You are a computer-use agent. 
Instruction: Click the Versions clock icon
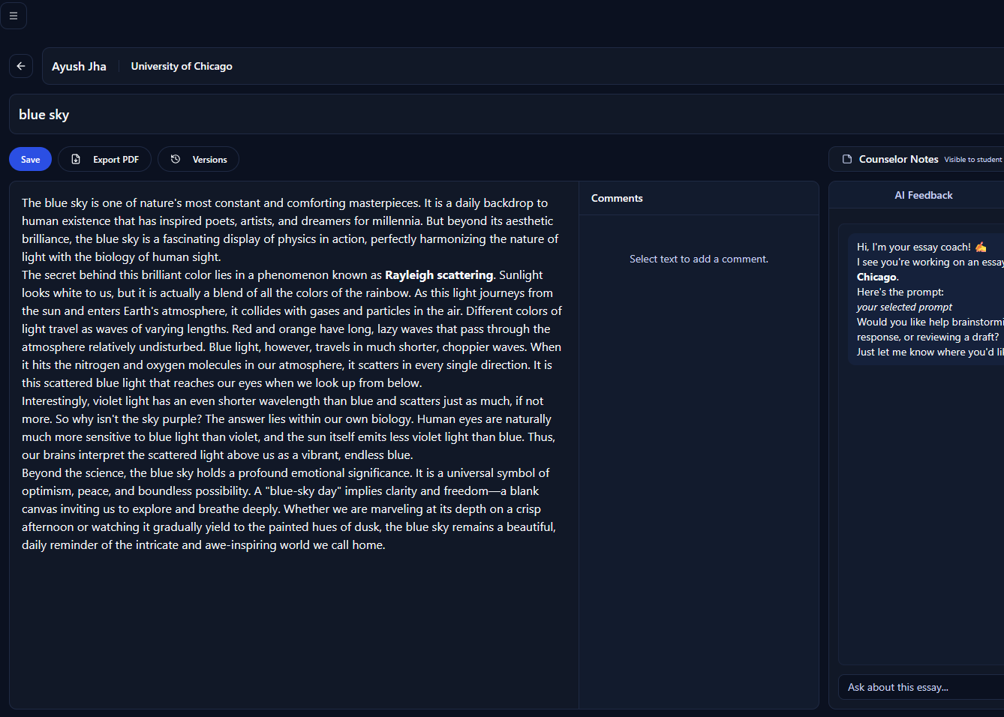coord(176,159)
